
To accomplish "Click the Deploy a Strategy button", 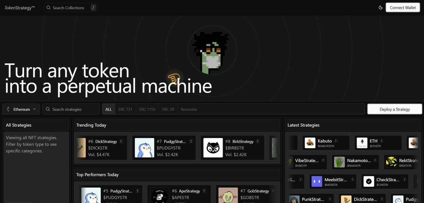I will point(395,109).
